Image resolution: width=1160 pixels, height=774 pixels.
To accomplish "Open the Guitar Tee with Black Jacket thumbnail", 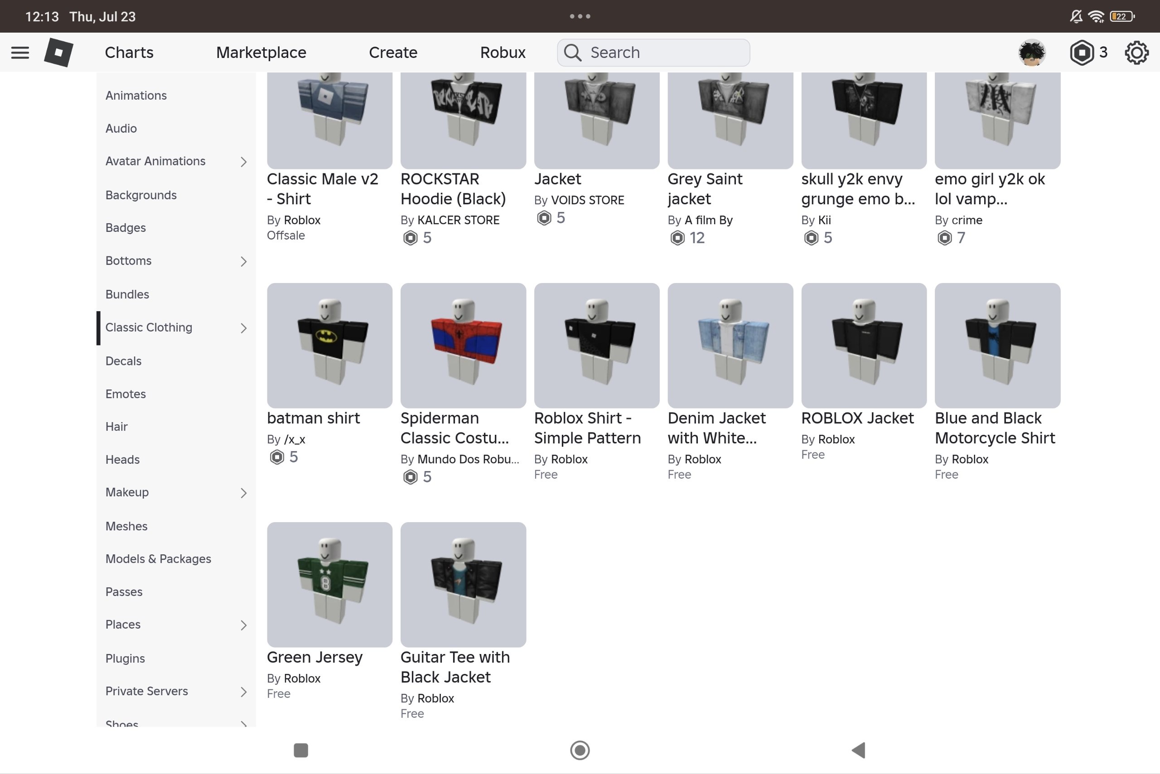I will click(x=463, y=585).
